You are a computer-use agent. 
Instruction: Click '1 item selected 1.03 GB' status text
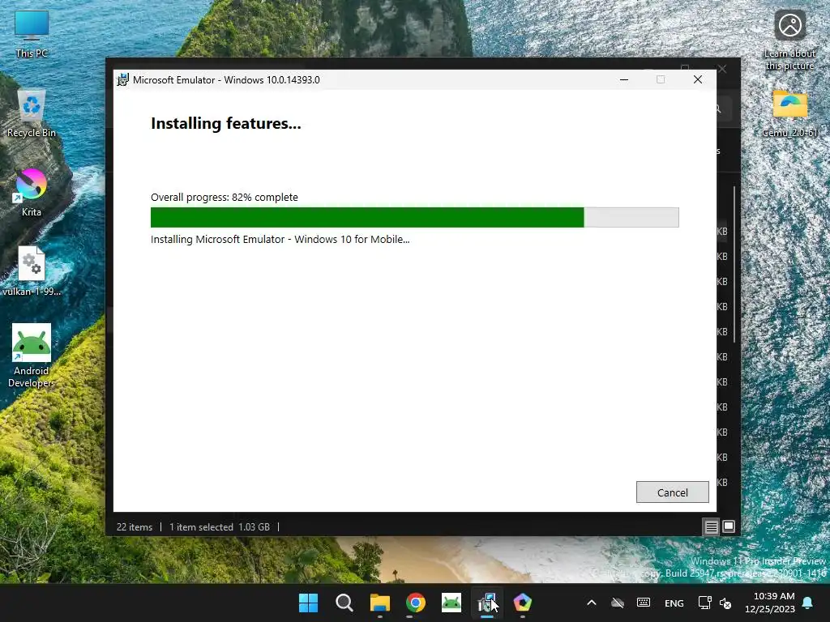(220, 526)
